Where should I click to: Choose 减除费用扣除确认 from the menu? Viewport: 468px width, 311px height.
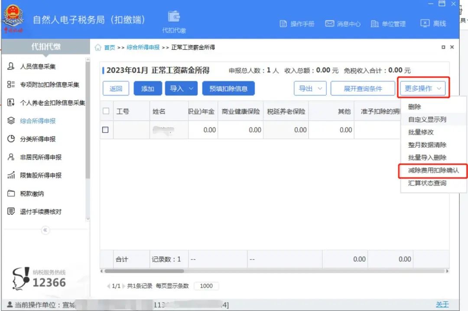[433, 170]
